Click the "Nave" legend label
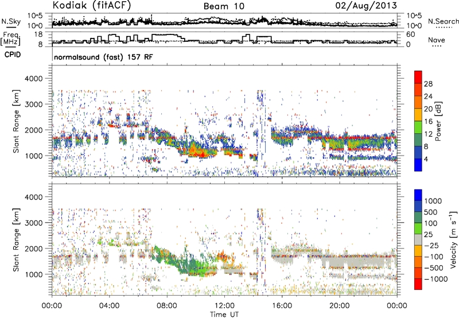The width and height of the screenshot is (459, 318). pos(437,40)
